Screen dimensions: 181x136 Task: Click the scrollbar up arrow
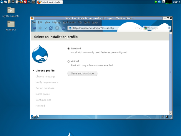171,33
